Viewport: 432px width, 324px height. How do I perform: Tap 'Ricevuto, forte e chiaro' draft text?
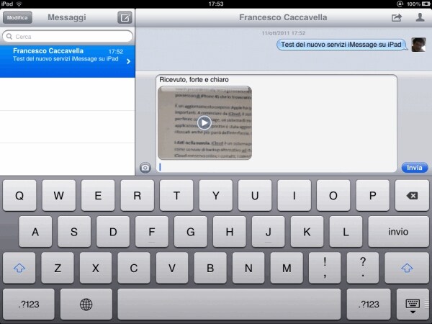pyautogui.click(x=194, y=80)
